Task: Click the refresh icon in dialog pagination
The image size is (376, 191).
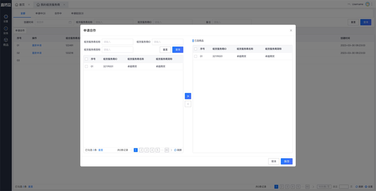Action: pyautogui.click(x=175, y=150)
